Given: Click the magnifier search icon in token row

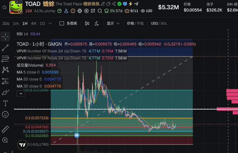Looking at the screenshot, I should click(x=100, y=11).
